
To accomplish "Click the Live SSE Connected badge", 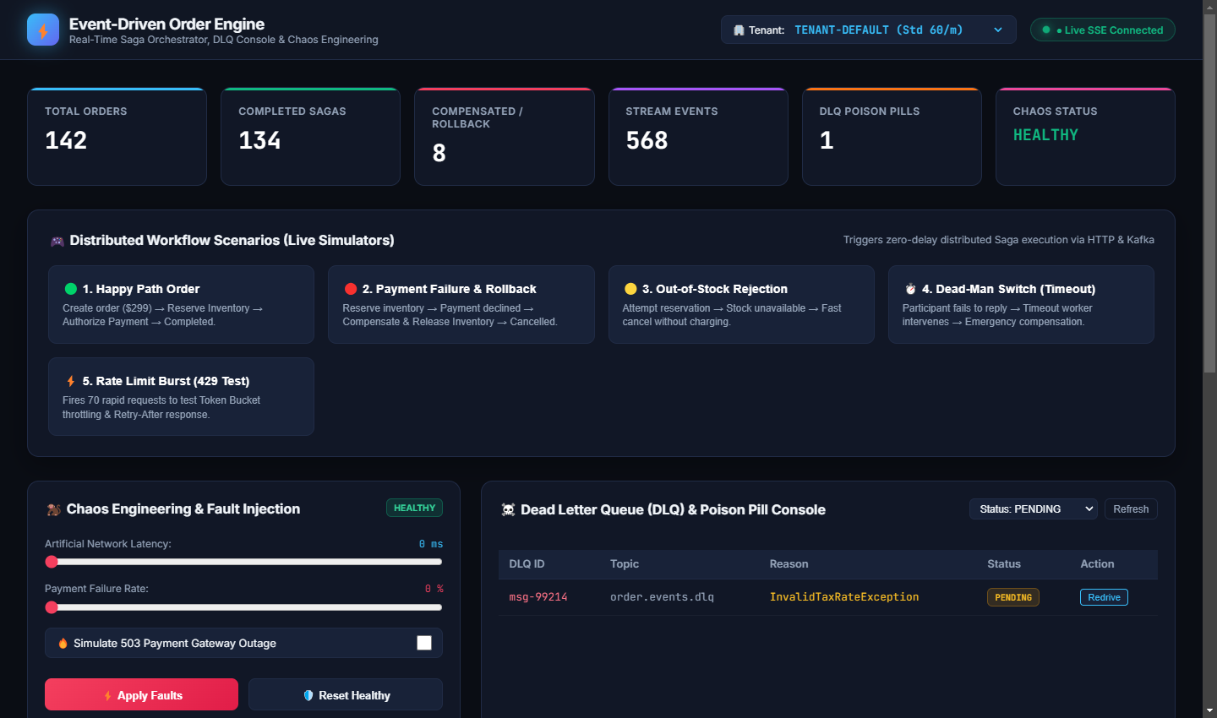I will [x=1103, y=30].
